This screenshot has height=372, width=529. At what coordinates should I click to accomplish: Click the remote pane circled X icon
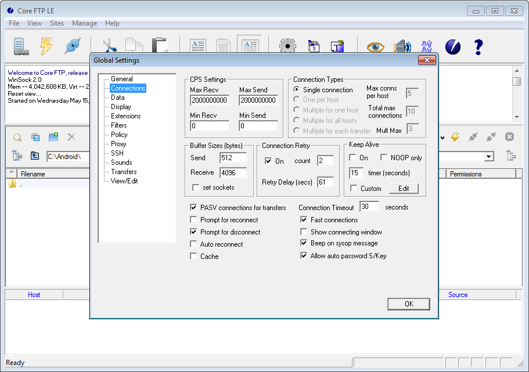pyautogui.click(x=509, y=136)
